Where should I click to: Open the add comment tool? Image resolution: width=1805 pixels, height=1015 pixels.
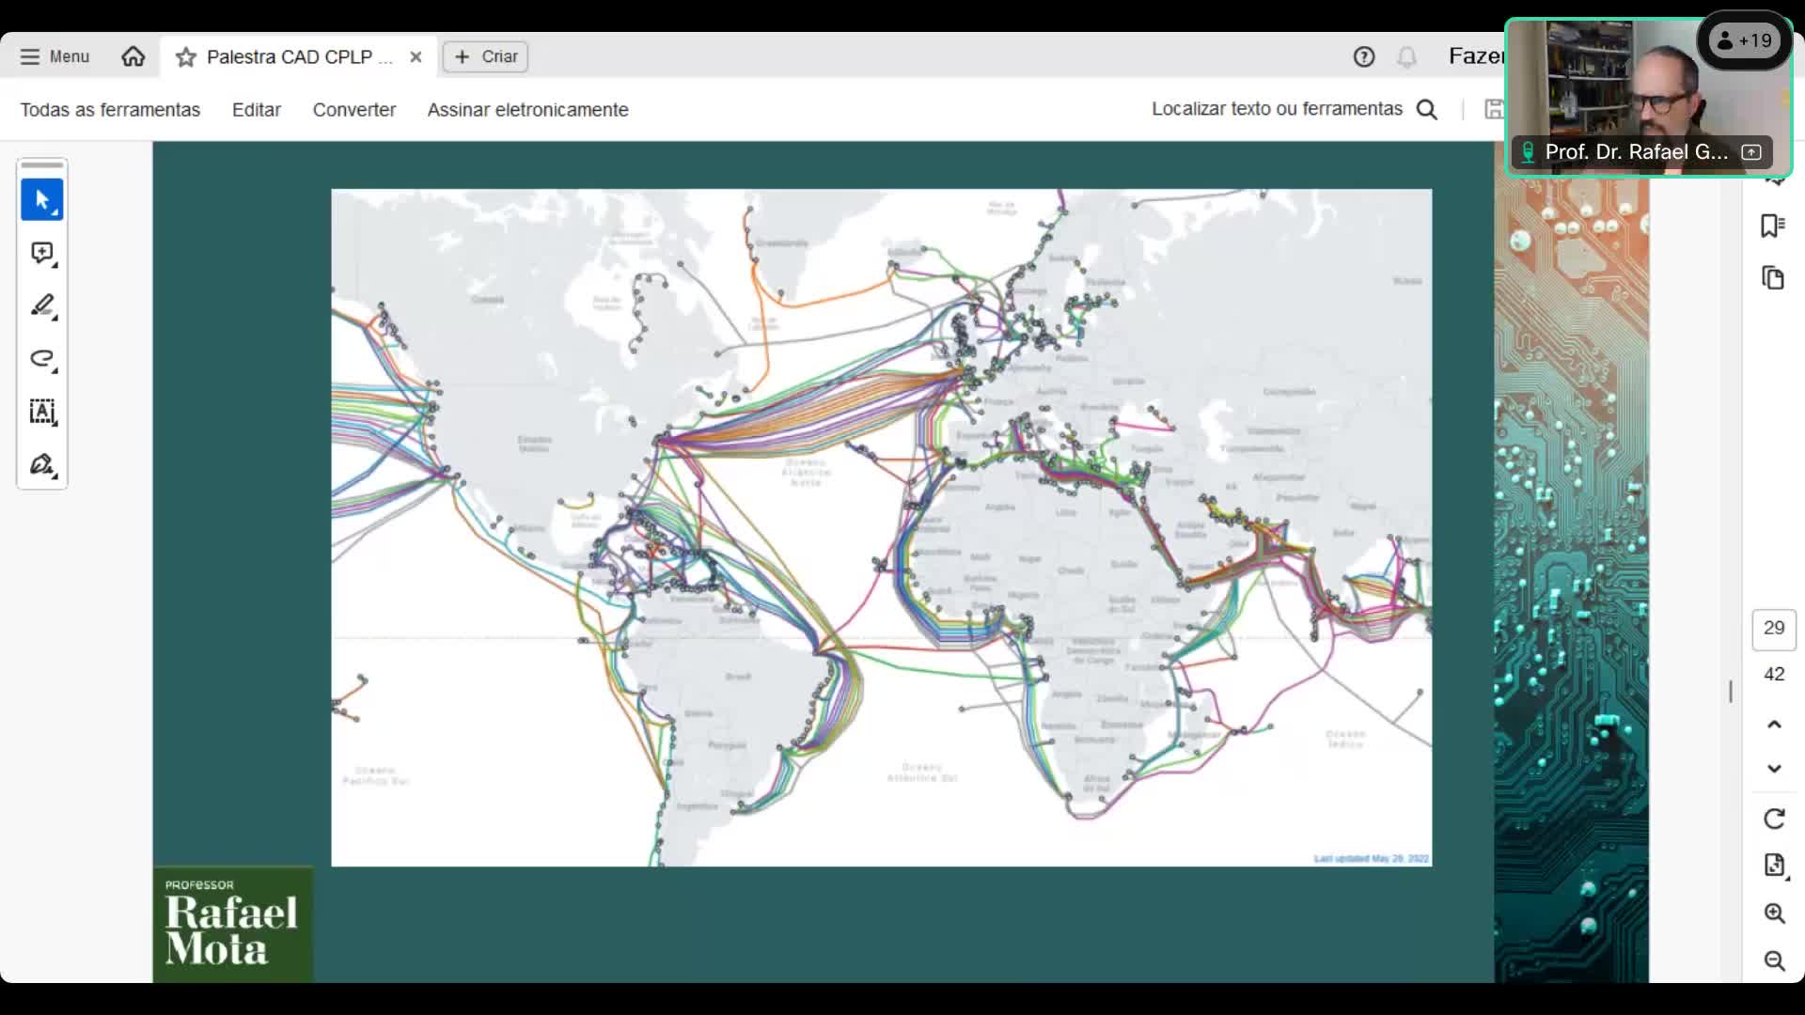[x=42, y=253]
